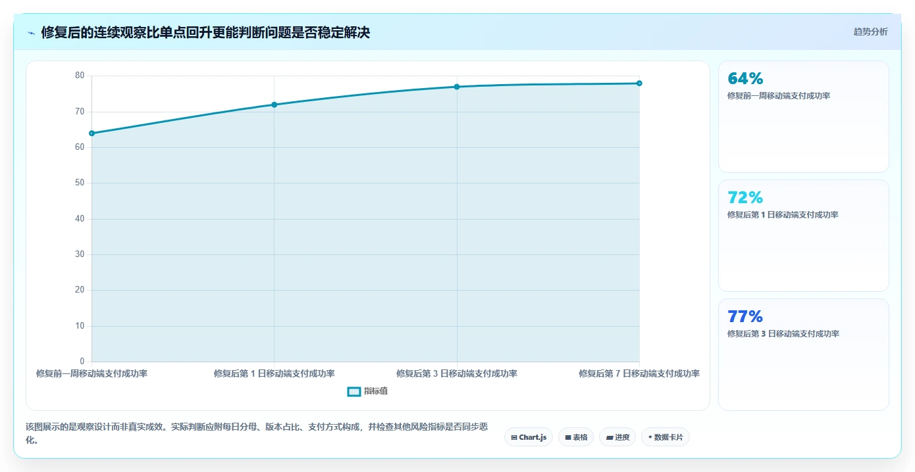Image resolution: width=915 pixels, height=472 pixels.
Task: Click x-axis label 修复后第 7 日移动端支付成功率
Action: [x=639, y=373]
